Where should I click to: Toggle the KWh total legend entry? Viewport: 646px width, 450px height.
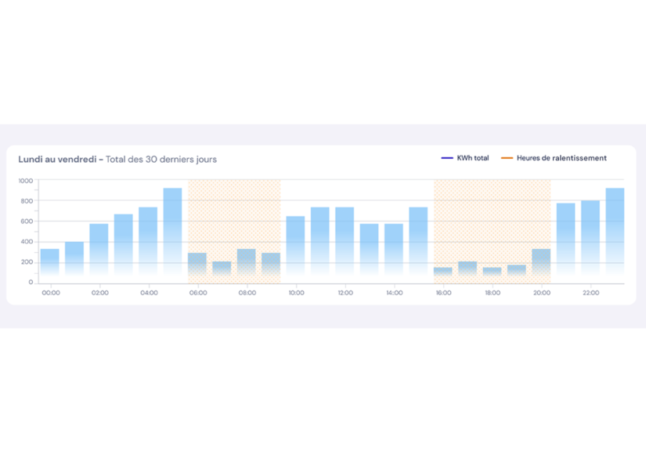pyautogui.click(x=471, y=158)
